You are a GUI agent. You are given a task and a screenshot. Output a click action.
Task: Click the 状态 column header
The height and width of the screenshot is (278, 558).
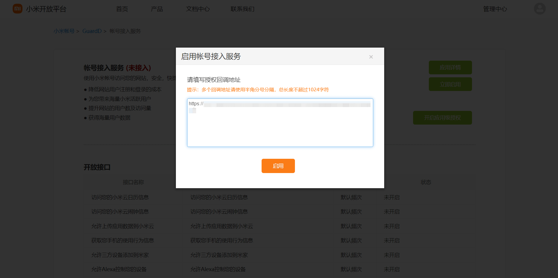[x=426, y=182]
